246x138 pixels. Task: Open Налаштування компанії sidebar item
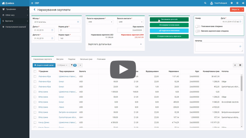pos(15,27)
